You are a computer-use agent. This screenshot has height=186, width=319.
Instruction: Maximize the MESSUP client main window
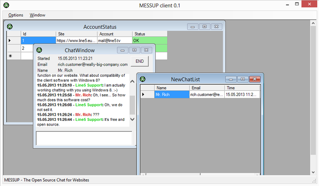[x=297, y=4]
